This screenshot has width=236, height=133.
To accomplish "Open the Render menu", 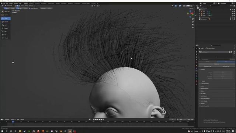I will click(11, 3).
